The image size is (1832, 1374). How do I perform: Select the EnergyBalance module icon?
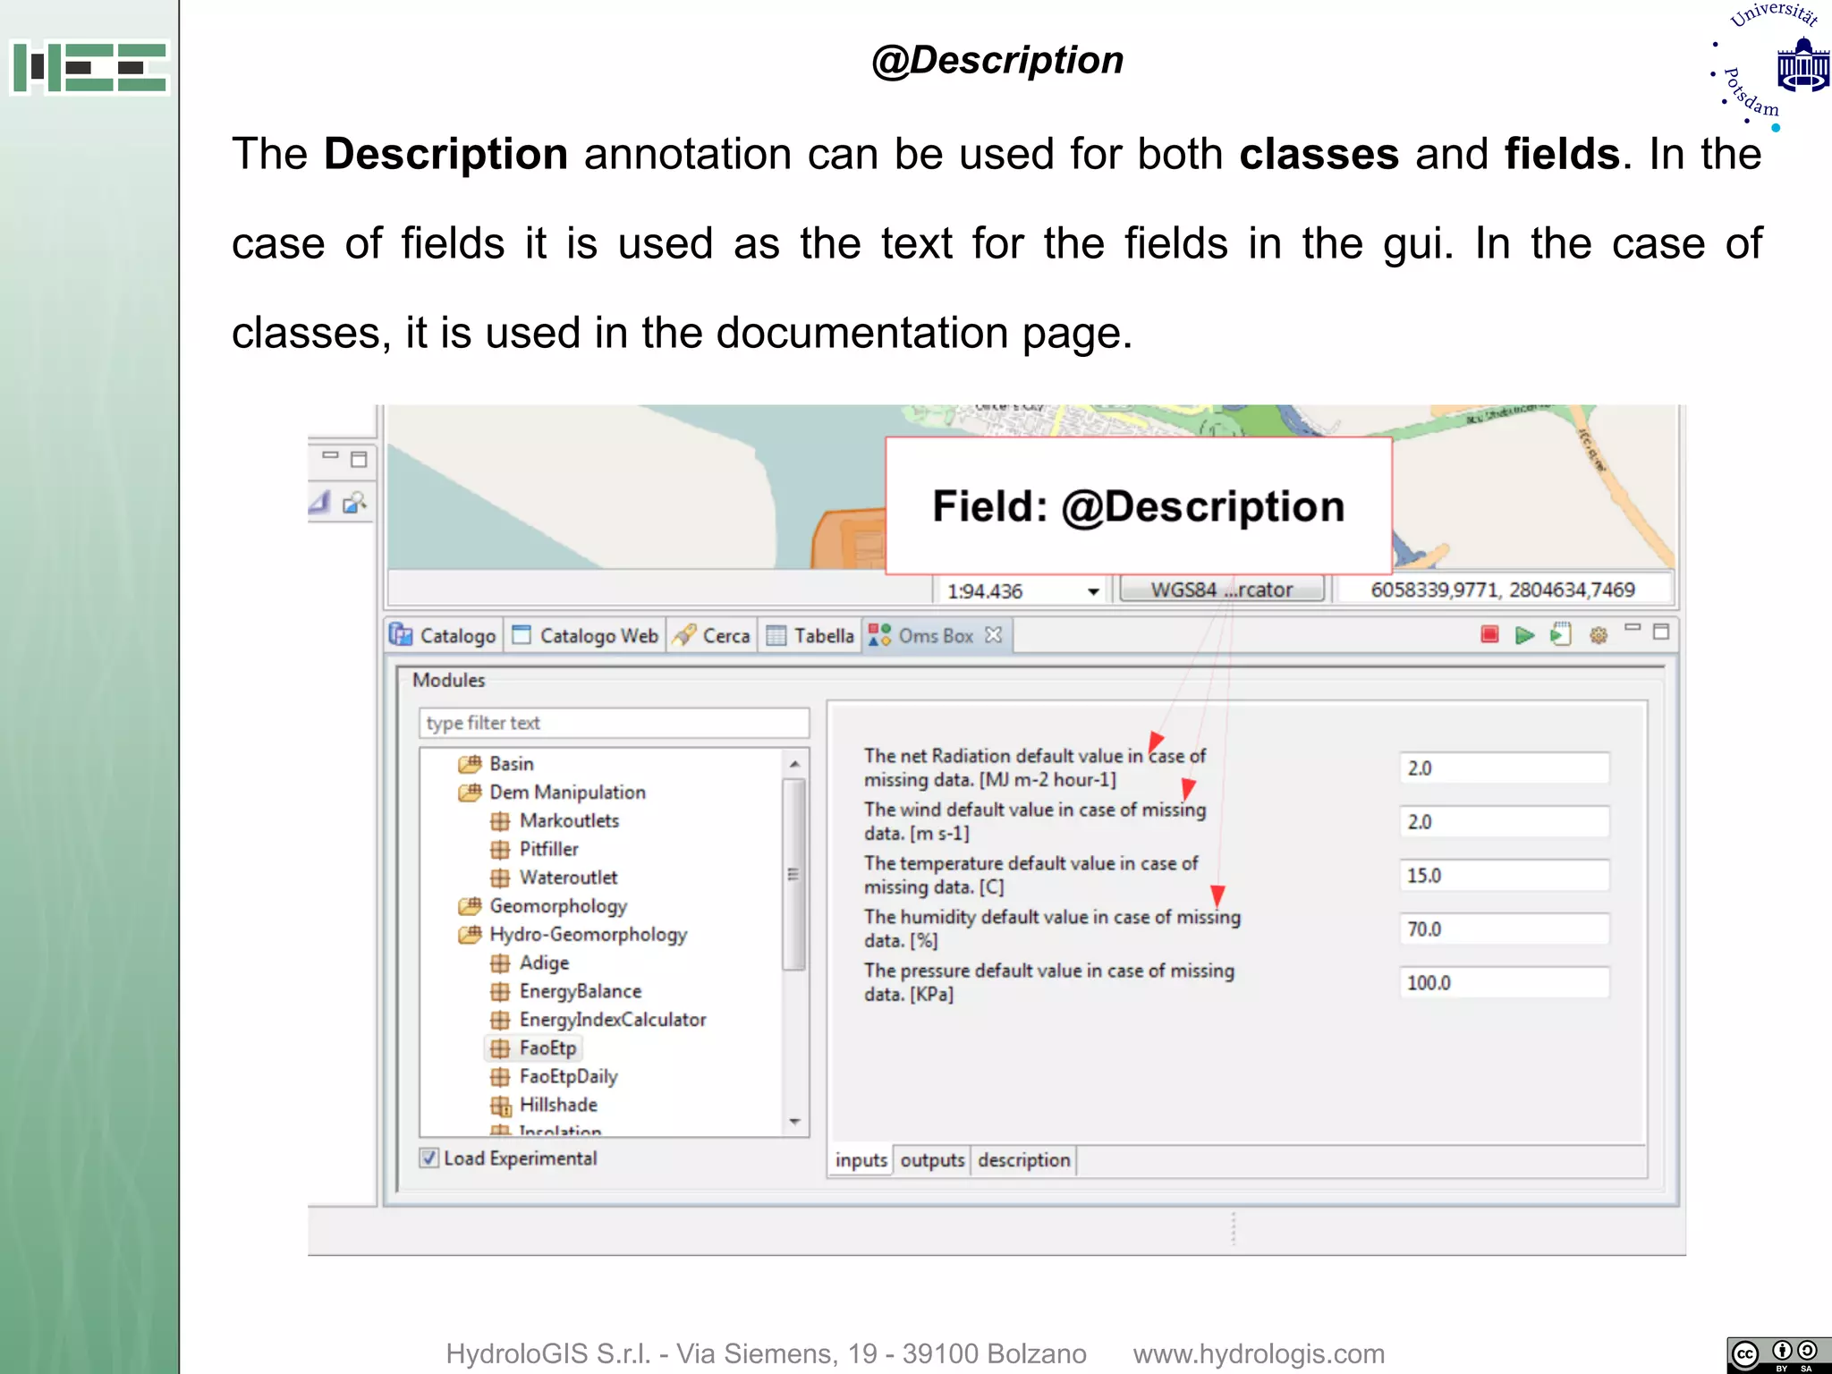pos(500,992)
